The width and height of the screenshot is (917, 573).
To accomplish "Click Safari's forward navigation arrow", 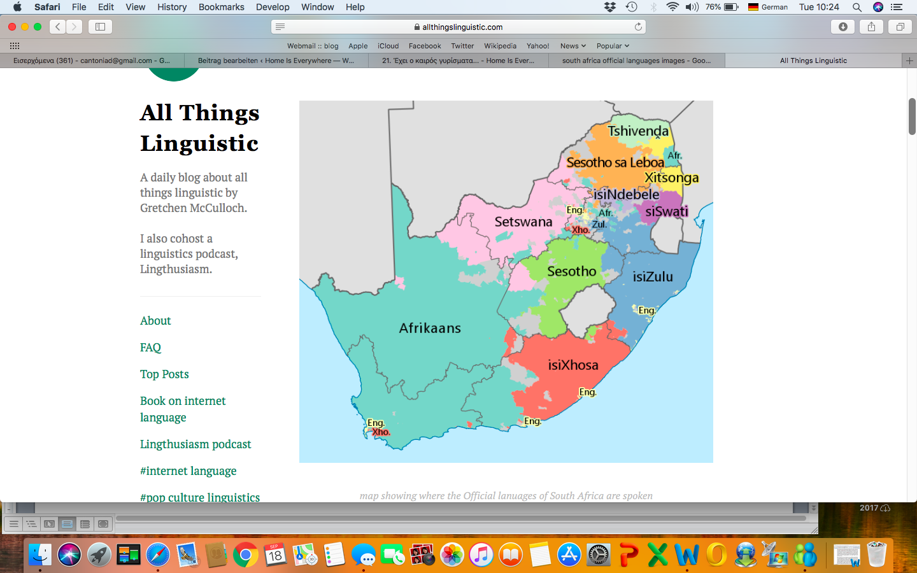I will (75, 27).
